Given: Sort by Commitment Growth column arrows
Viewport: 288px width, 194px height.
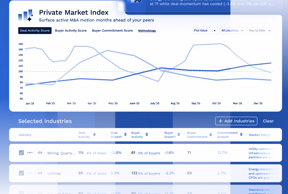Looking at the screenshot, I should point(241,135).
